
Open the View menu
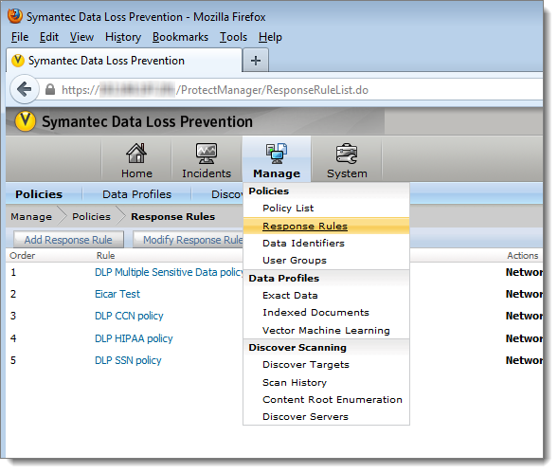click(81, 37)
